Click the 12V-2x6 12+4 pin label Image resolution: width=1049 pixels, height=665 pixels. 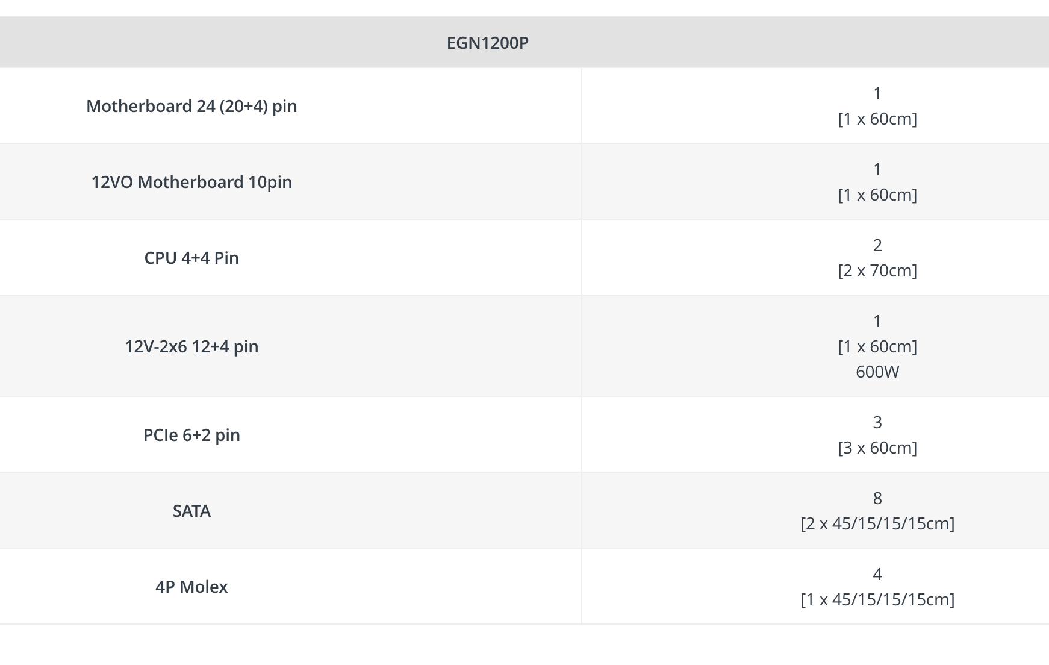191,346
